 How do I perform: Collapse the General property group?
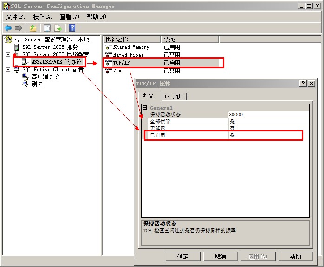[x=144, y=108]
